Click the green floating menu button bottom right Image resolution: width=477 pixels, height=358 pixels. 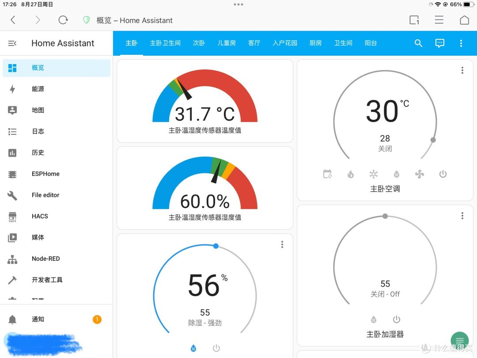[459, 340]
